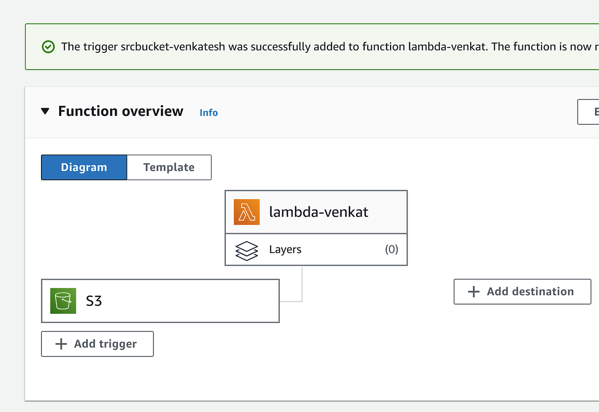Switch to the Diagram tab
Screen dimensions: 599x412
[x=84, y=167]
